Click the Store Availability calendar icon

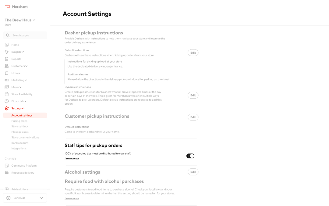pos(7,94)
